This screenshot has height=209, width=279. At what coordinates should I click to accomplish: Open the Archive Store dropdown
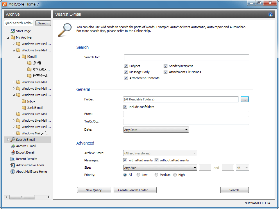[160, 153]
